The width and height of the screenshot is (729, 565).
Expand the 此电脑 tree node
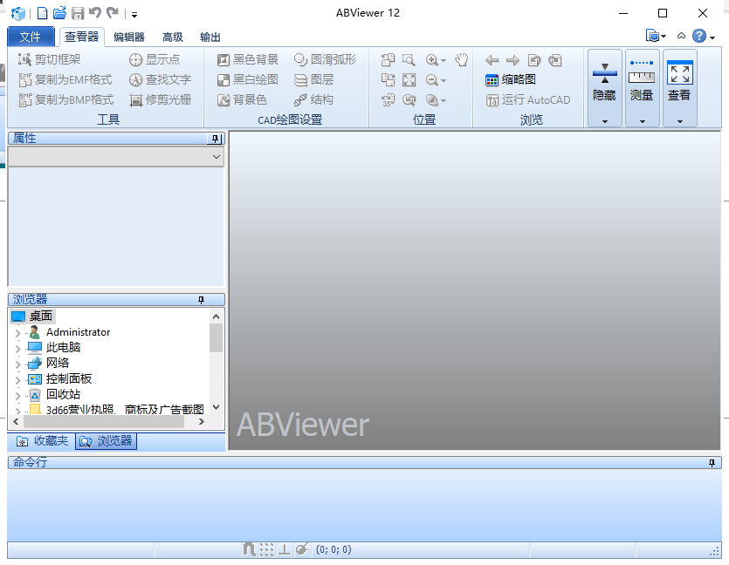click(x=18, y=348)
